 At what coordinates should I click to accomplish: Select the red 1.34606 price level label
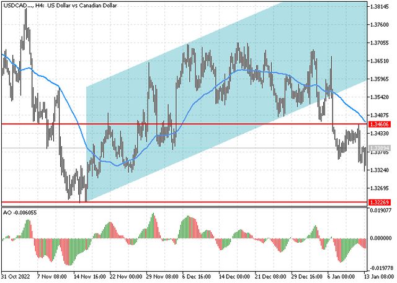point(379,124)
